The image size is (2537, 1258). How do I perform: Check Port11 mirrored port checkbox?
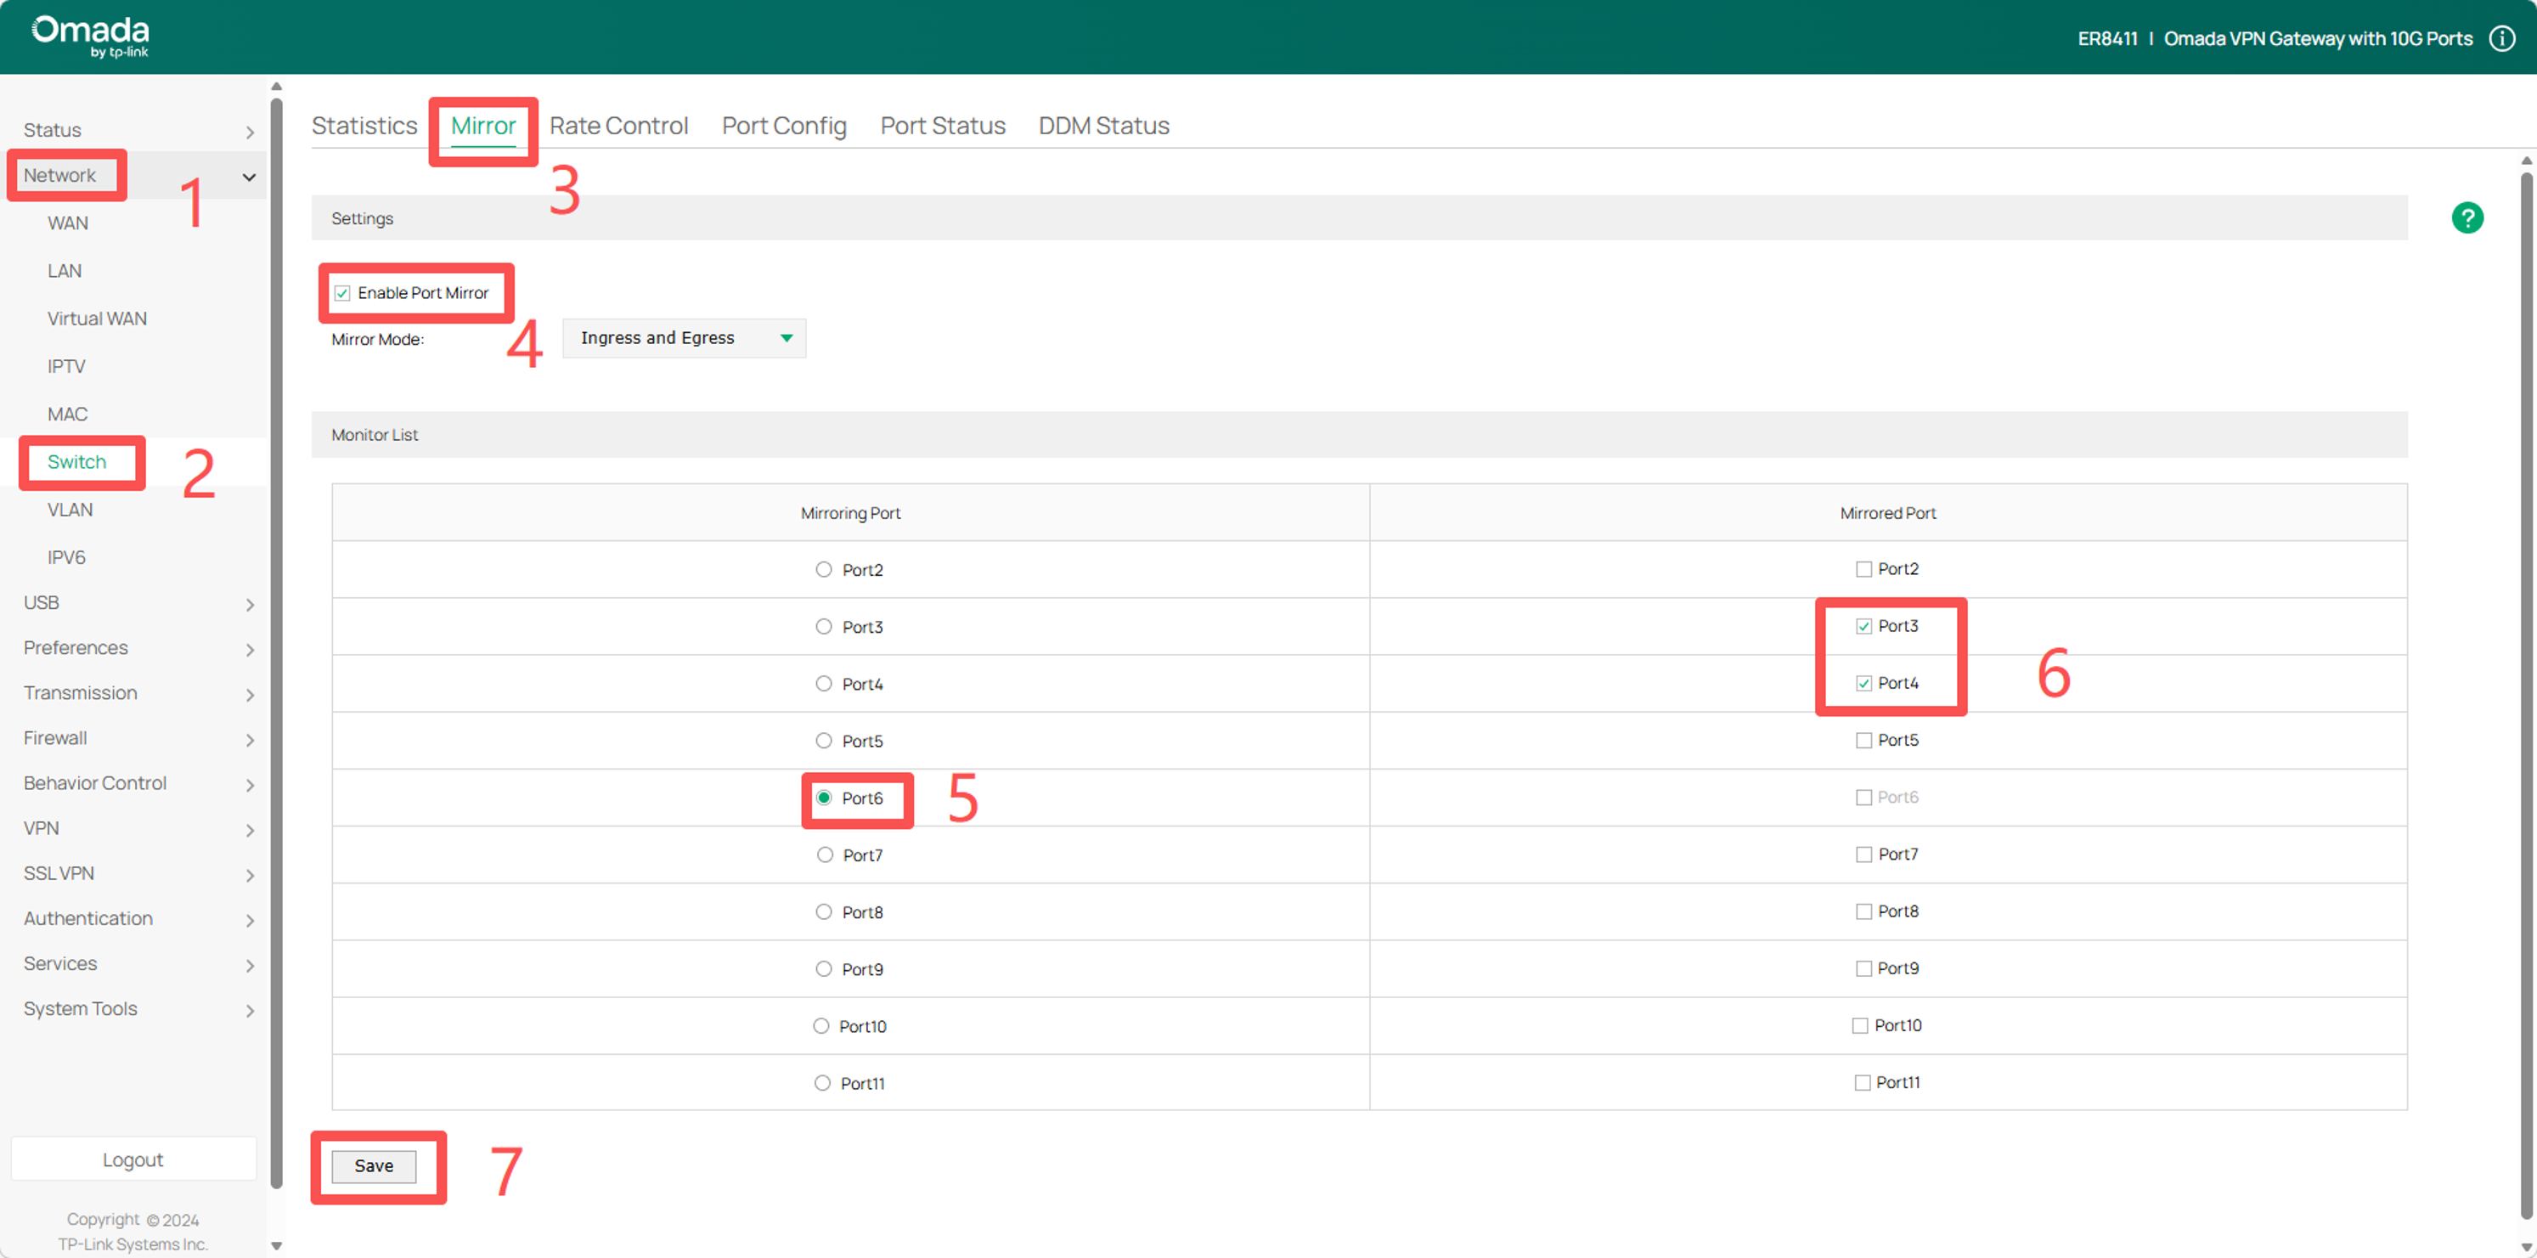pyautogui.click(x=1862, y=1084)
